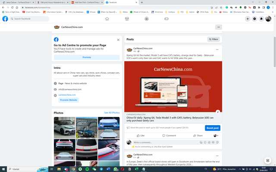Dismiss the Ad Centre promotion card
The height and width of the screenshot is (172, 276).
(118, 40)
